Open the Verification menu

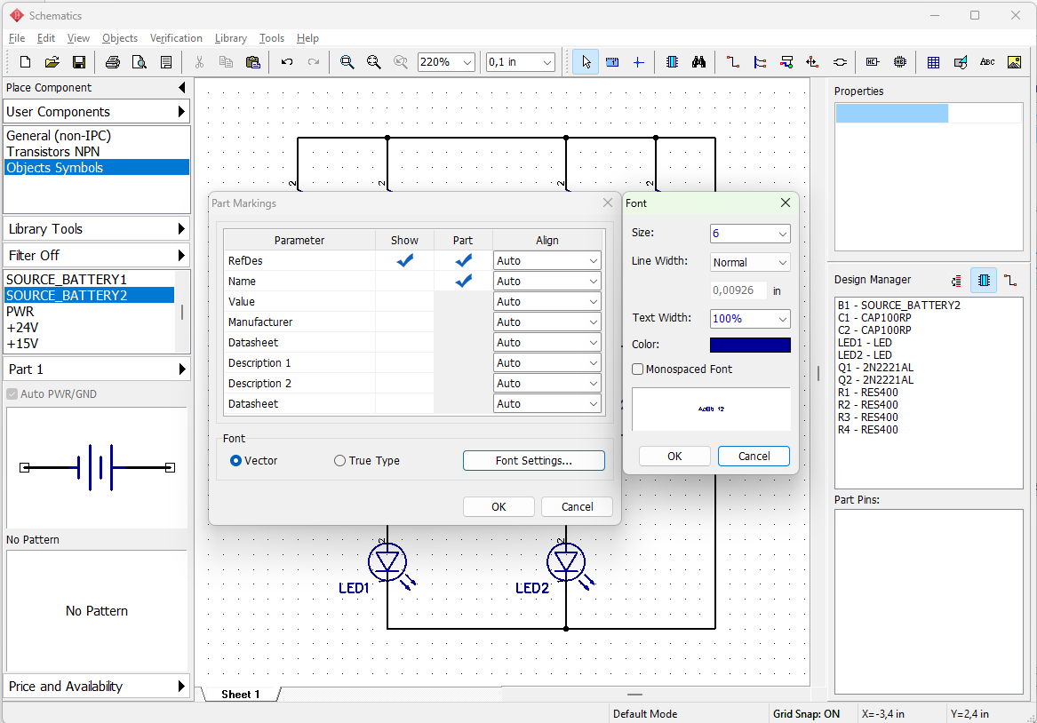[x=176, y=38]
